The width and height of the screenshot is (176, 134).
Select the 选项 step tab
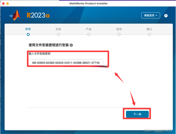pyautogui.click(x=119, y=29)
